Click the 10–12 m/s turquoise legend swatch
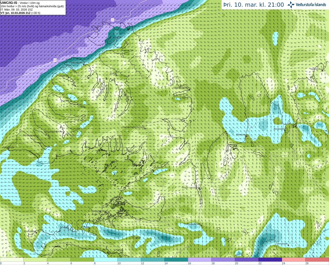The width and height of the screenshot is (329, 265). pyautogui.click(x=129, y=260)
